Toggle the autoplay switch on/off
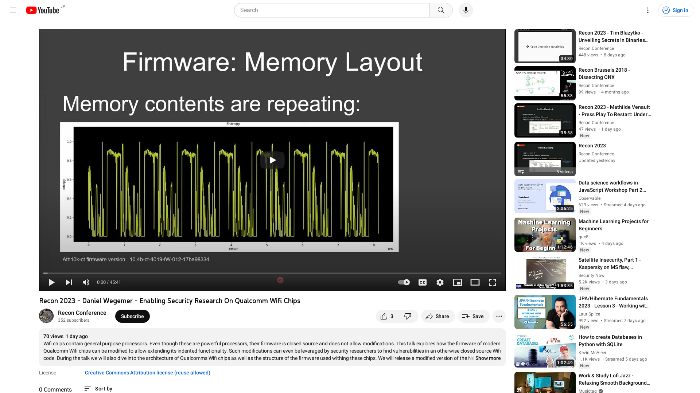 coord(404,282)
